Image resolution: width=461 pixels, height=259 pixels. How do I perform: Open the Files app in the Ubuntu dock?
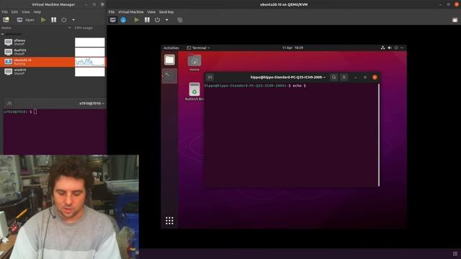[x=169, y=60]
